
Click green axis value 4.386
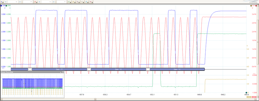click(9, 14)
